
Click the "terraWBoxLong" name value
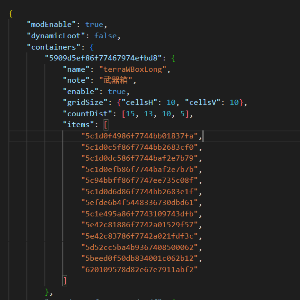point(137,69)
